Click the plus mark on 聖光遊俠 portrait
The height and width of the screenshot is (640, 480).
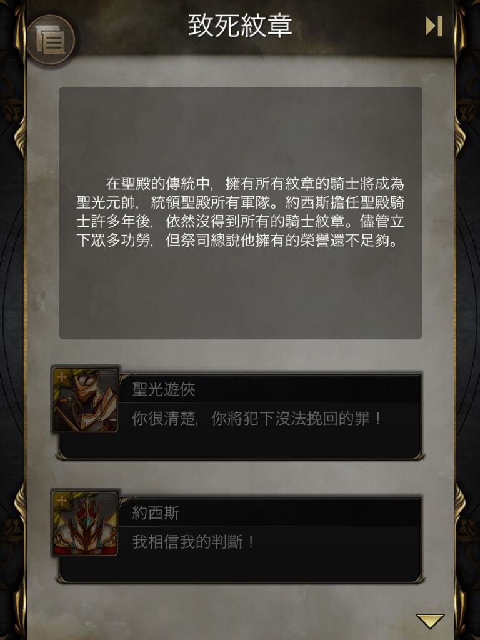[x=62, y=377]
